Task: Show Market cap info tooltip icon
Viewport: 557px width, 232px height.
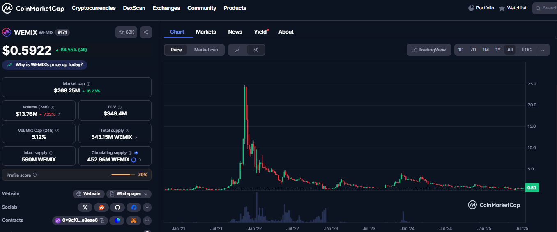Action: point(89,84)
